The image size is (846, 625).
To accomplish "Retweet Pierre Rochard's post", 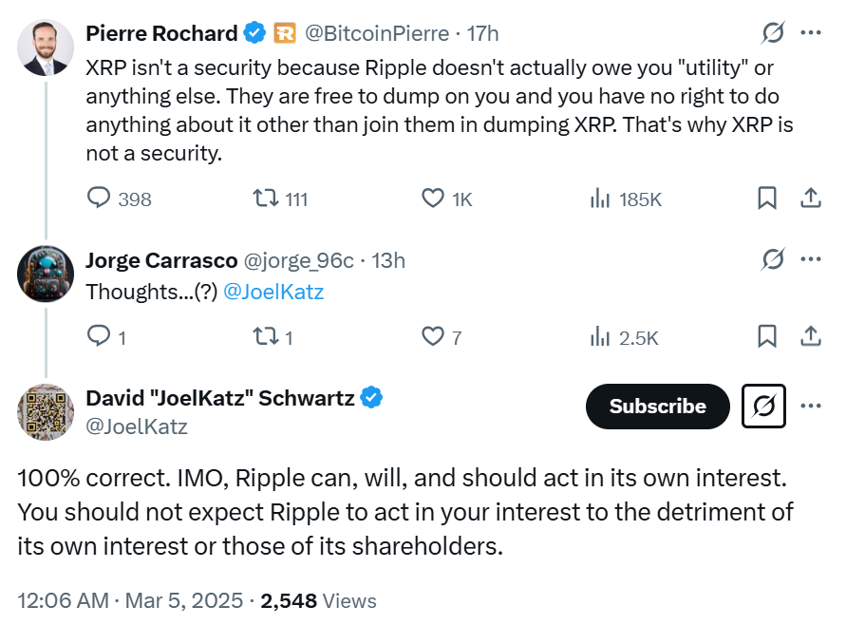I will click(264, 199).
